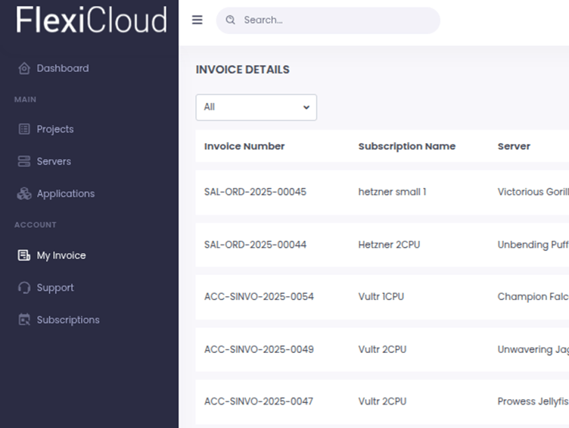Click the Subscriptions calendar icon
569x428 pixels.
click(23, 320)
